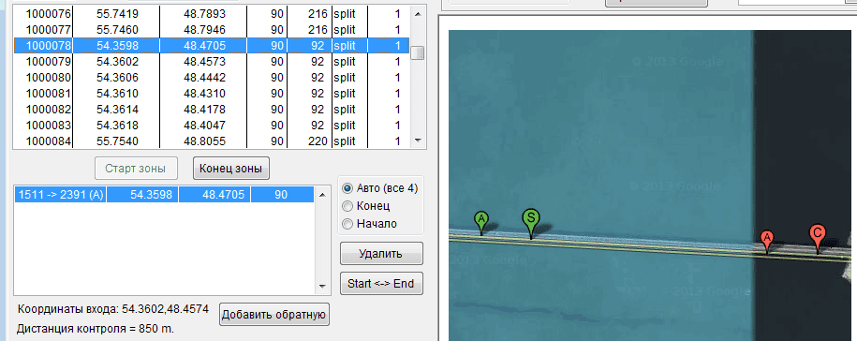Select table row 1000076
Screen dimensions: 857x341
point(212,14)
